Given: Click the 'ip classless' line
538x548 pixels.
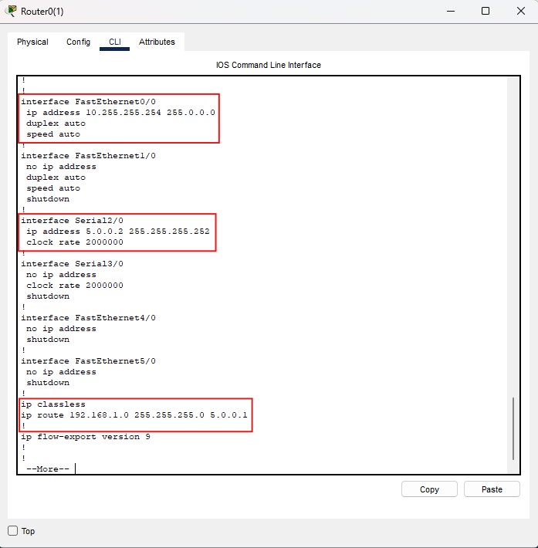Looking at the screenshot, I should coord(53,404).
